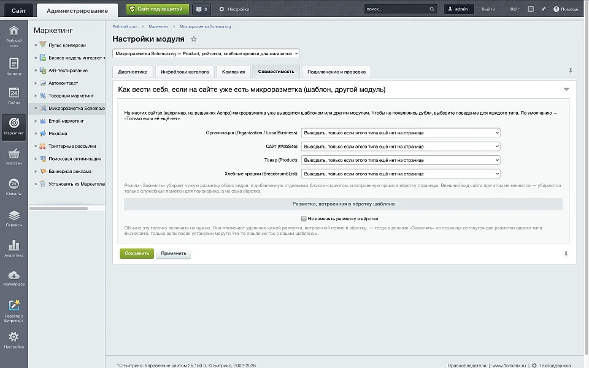Image resolution: width=589 pixels, height=368 pixels.
Task: Click the Сохранить button
Action: [x=137, y=253]
